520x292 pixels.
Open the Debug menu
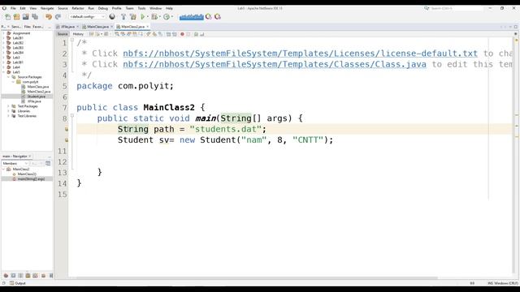click(x=103, y=8)
